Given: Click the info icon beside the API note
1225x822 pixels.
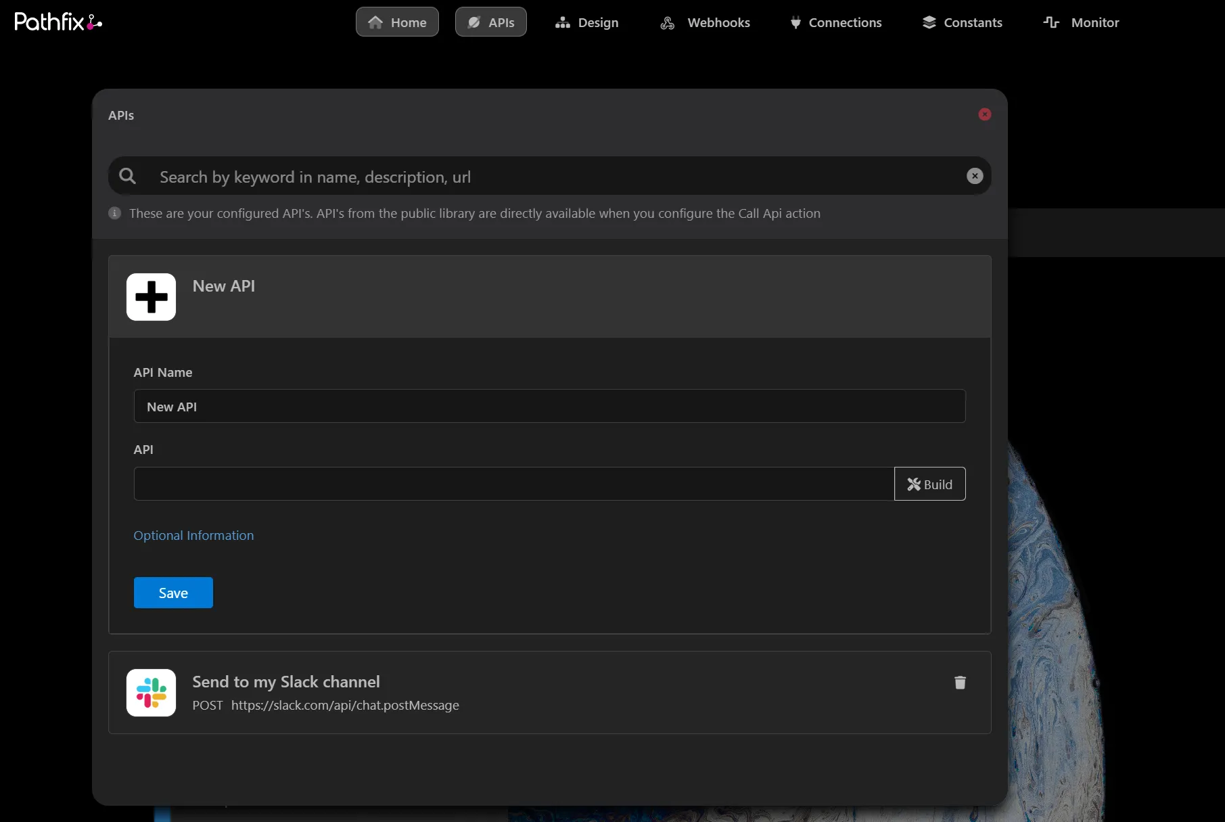Looking at the screenshot, I should coord(115,213).
